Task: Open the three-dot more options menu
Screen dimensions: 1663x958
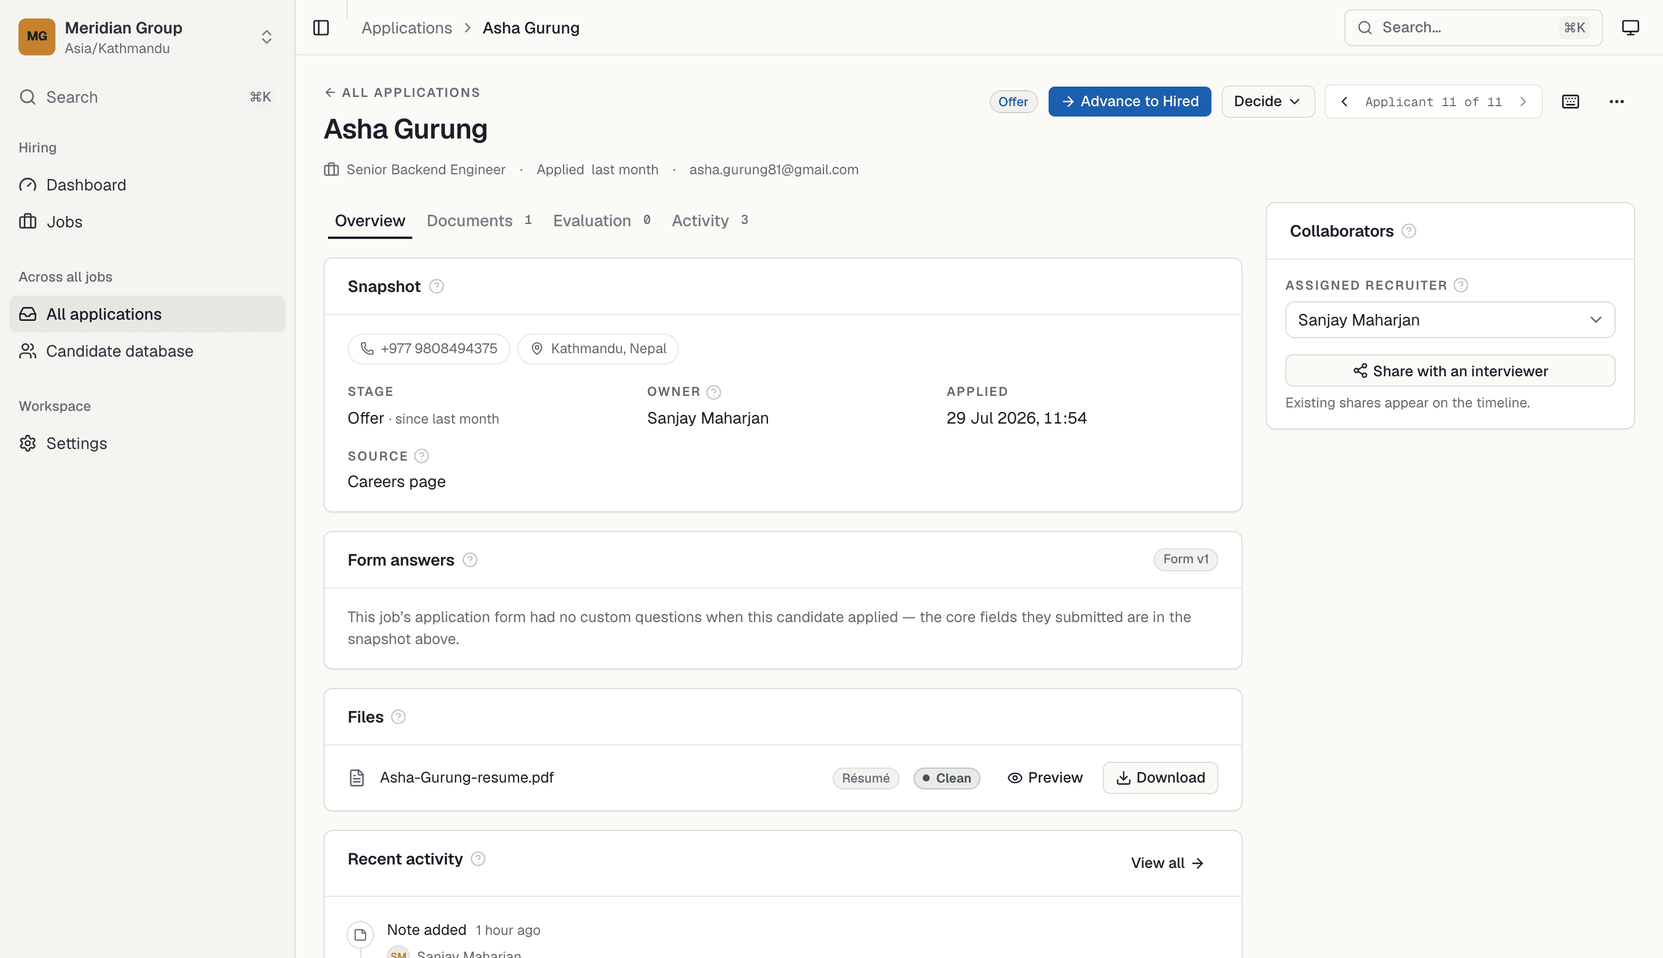Action: pos(1616,102)
